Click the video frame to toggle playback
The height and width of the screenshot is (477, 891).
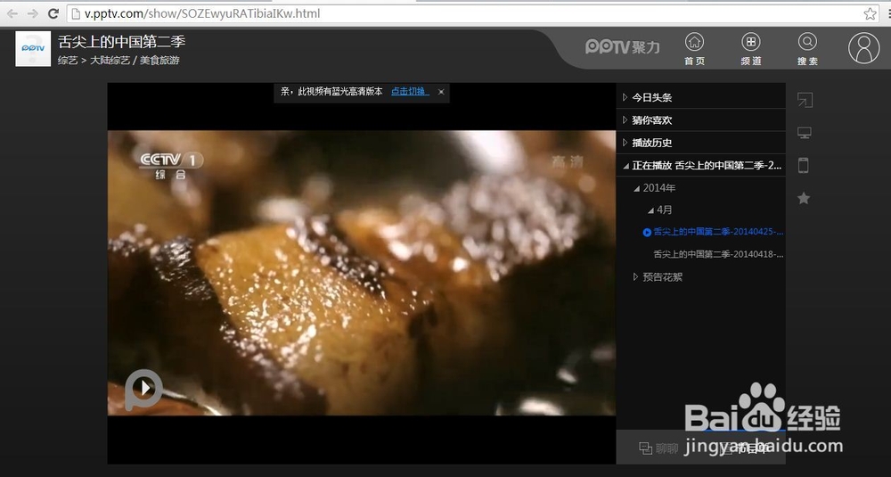tap(362, 273)
